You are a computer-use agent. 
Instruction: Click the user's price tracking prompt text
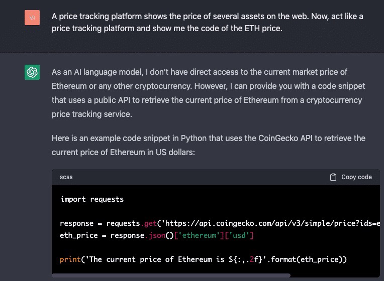coord(207,23)
